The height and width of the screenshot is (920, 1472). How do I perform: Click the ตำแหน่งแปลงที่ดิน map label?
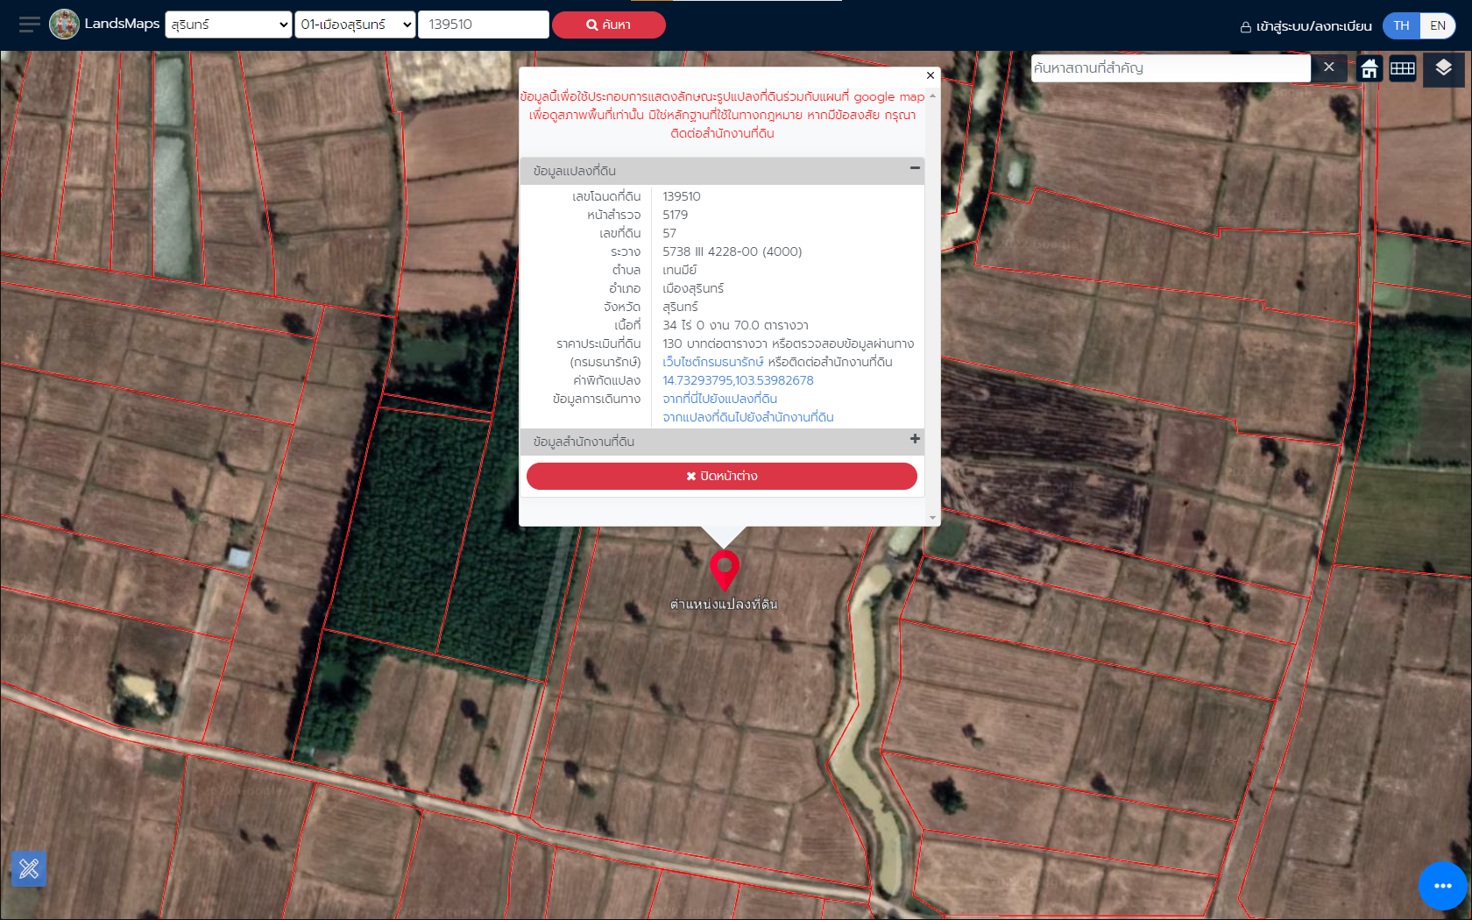tap(724, 604)
